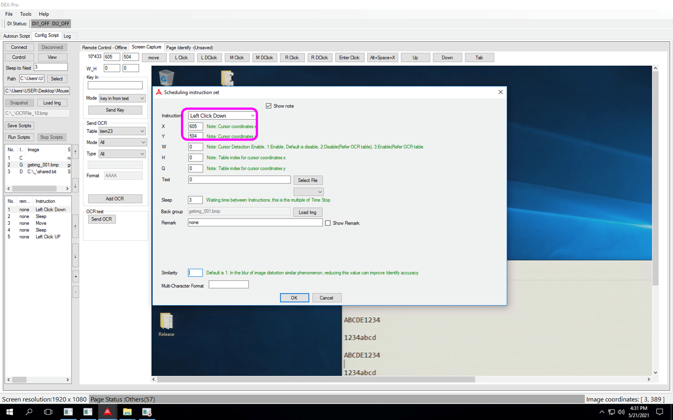Click the Alt+Space+X button
The width and height of the screenshot is (673, 420).
pos(382,57)
